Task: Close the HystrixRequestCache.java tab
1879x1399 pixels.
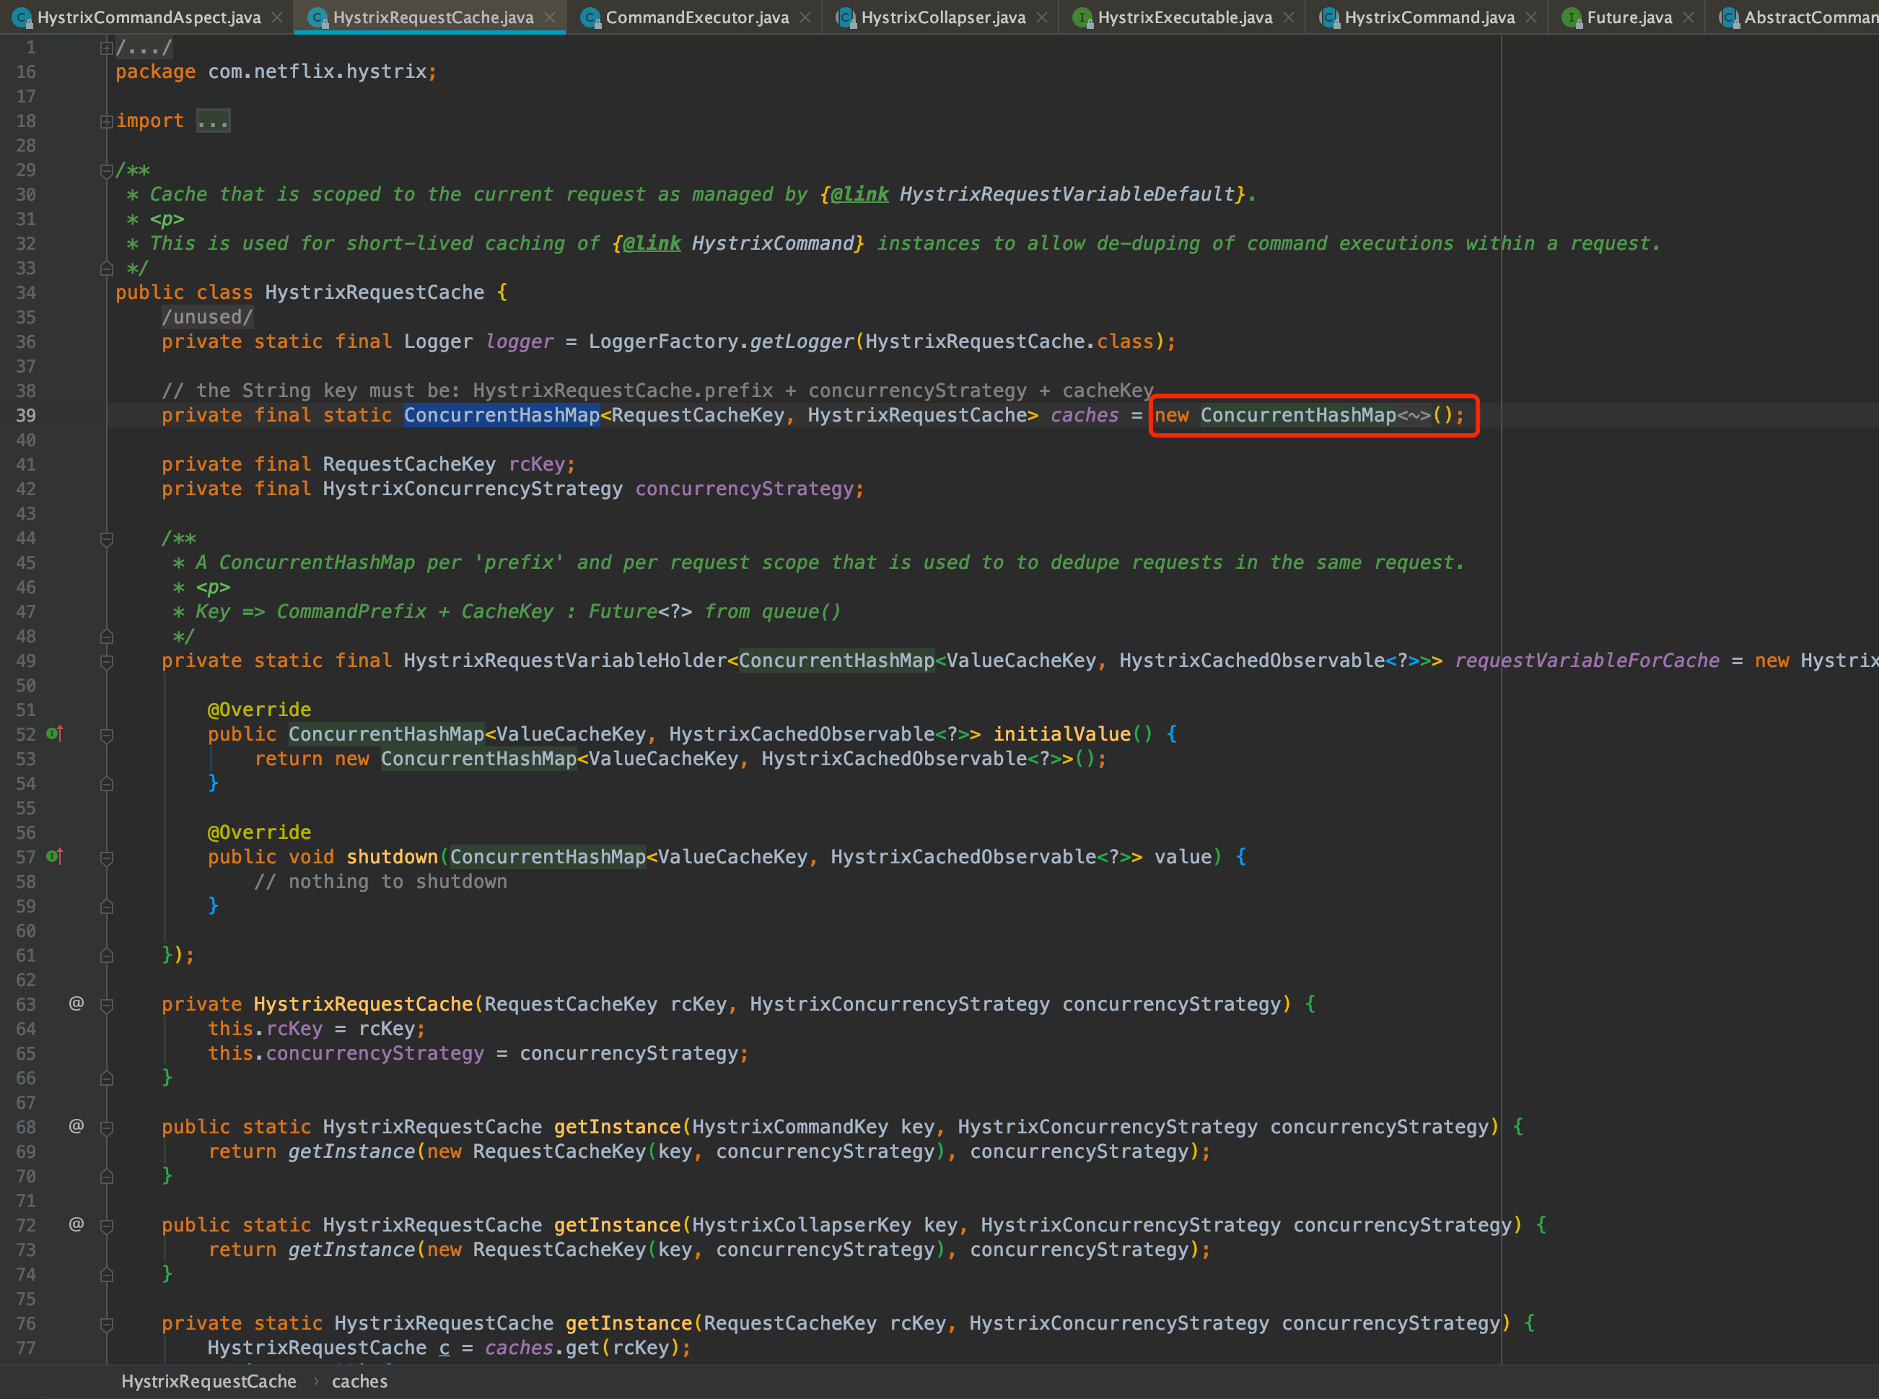Action: coord(550,18)
